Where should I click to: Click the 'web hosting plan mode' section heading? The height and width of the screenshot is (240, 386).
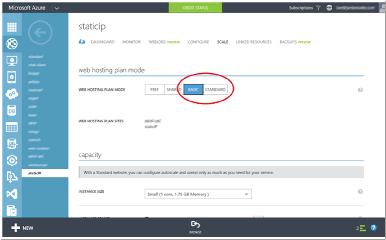(111, 70)
